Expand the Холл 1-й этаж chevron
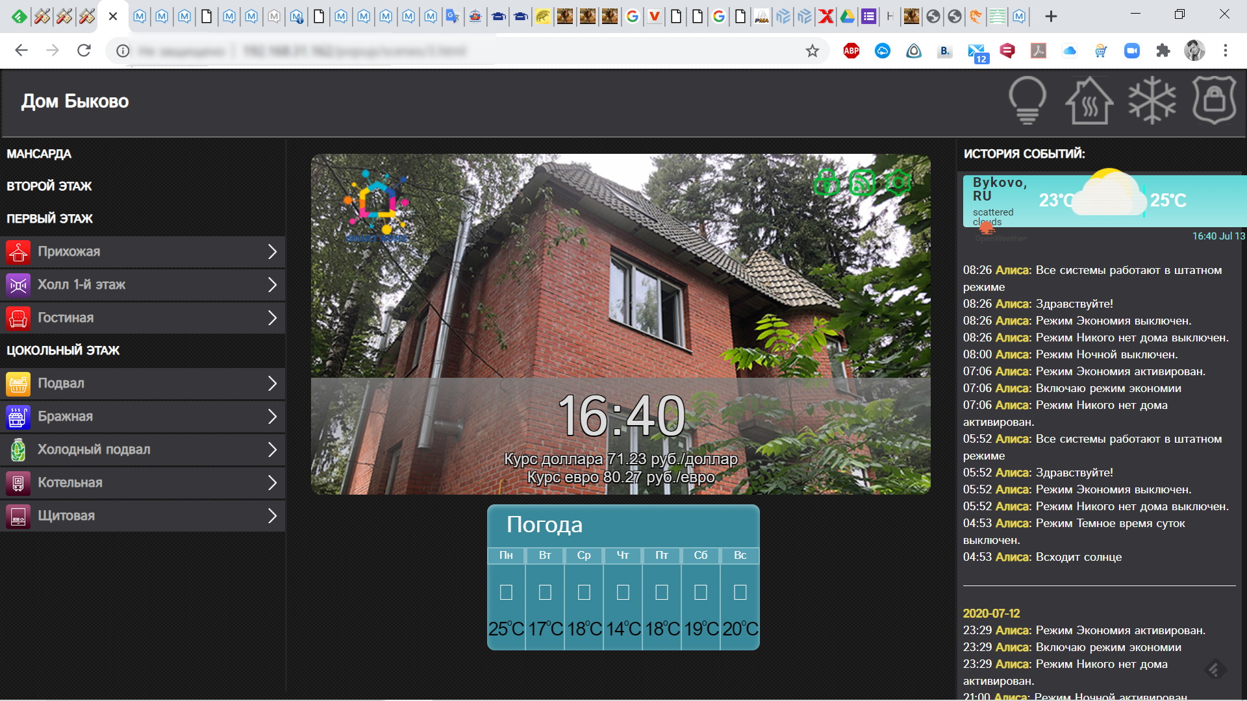Screen dimensions: 1247x701 (x=272, y=285)
